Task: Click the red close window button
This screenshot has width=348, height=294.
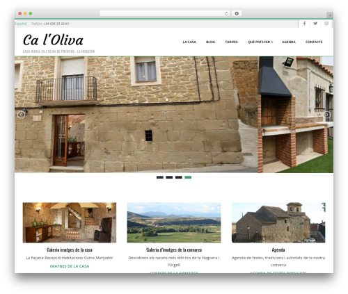Action: 20,13
